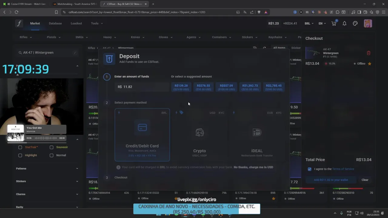
Task: Switch to the Cestari1199 Stream browser tab
Action: [x=25, y=4]
